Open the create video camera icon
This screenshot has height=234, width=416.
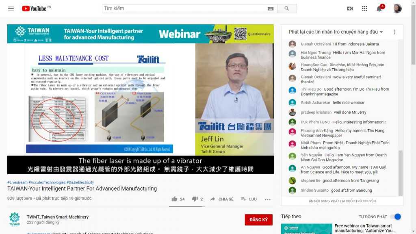tap(350, 9)
